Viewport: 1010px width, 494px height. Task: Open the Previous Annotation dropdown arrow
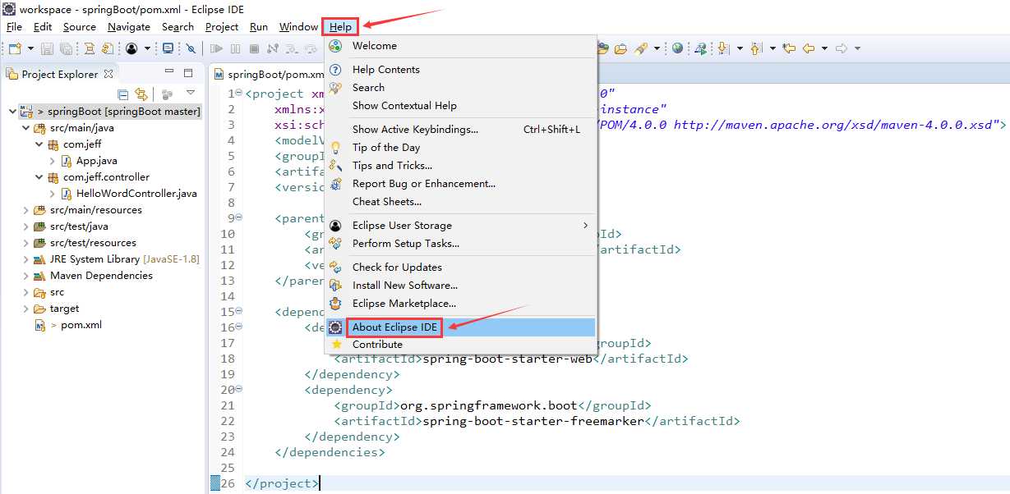pyautogui.click(x=772, y=48)
